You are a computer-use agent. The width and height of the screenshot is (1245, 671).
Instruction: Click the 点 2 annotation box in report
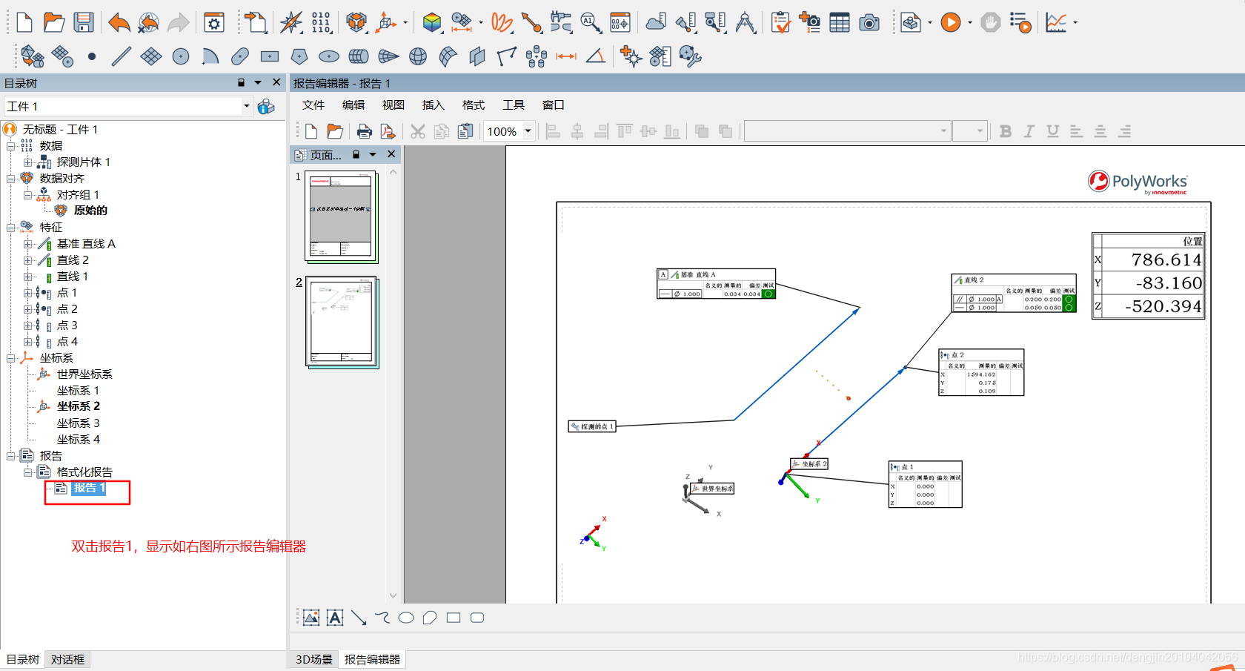point(981,372)
